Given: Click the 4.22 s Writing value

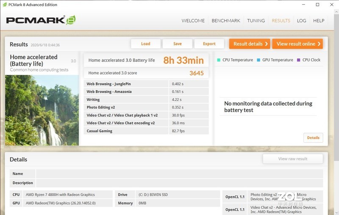Looking at the screenshot, I should [x=177, y=99].
